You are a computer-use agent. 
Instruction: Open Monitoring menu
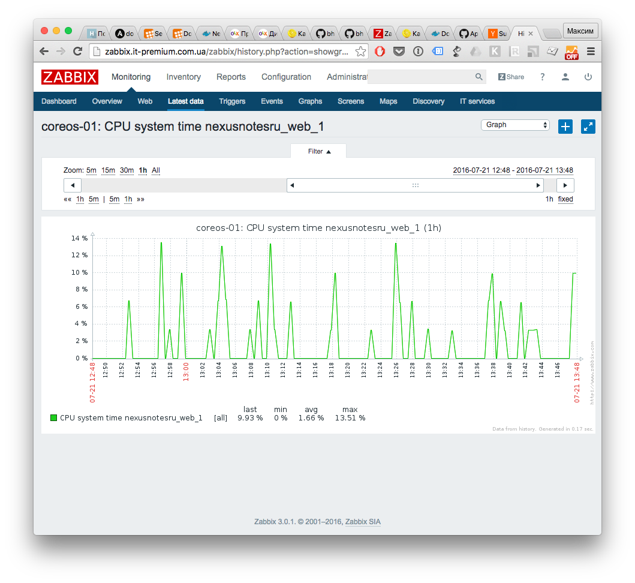click(x=131, y=77)
